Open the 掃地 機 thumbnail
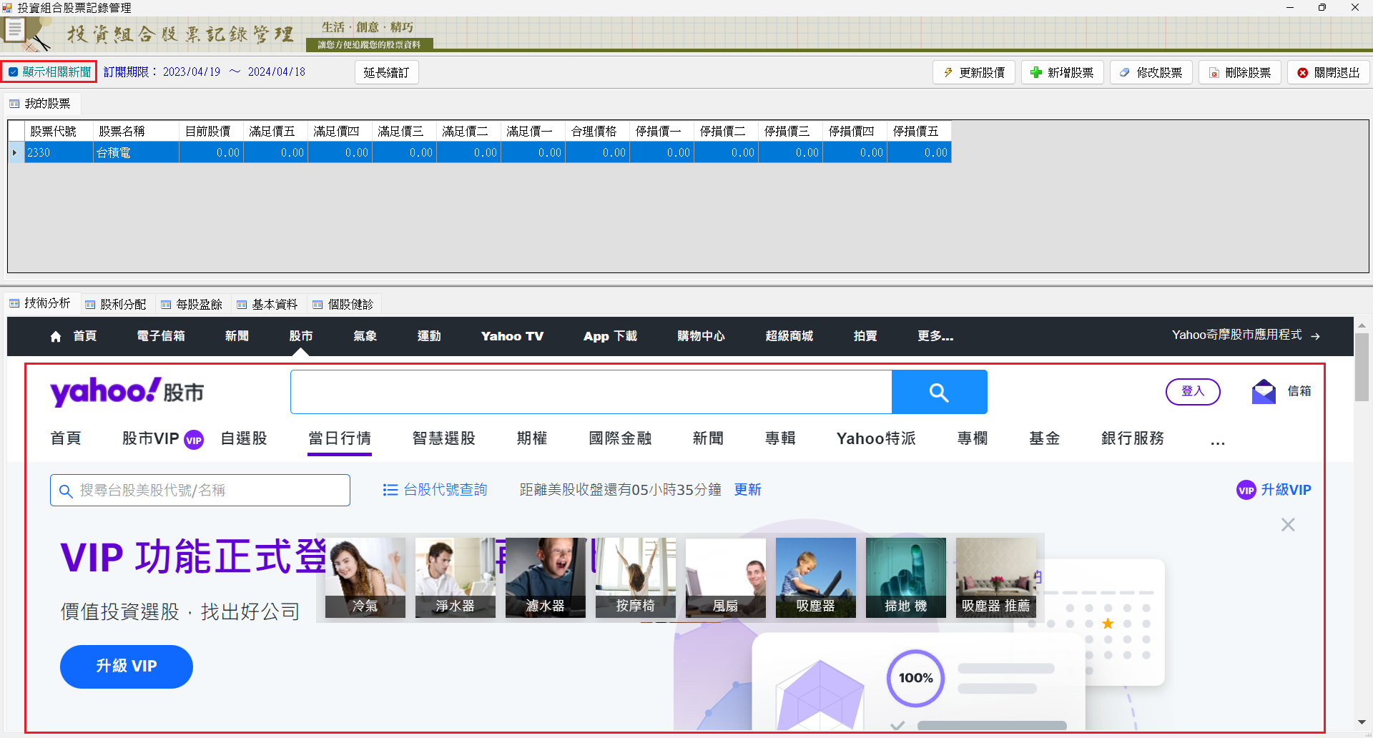Image resolution: width=1373 pixels, height=738 pixels. (906, 578)
